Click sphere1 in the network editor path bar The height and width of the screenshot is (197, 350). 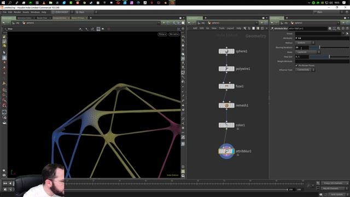tap(214, 23)
